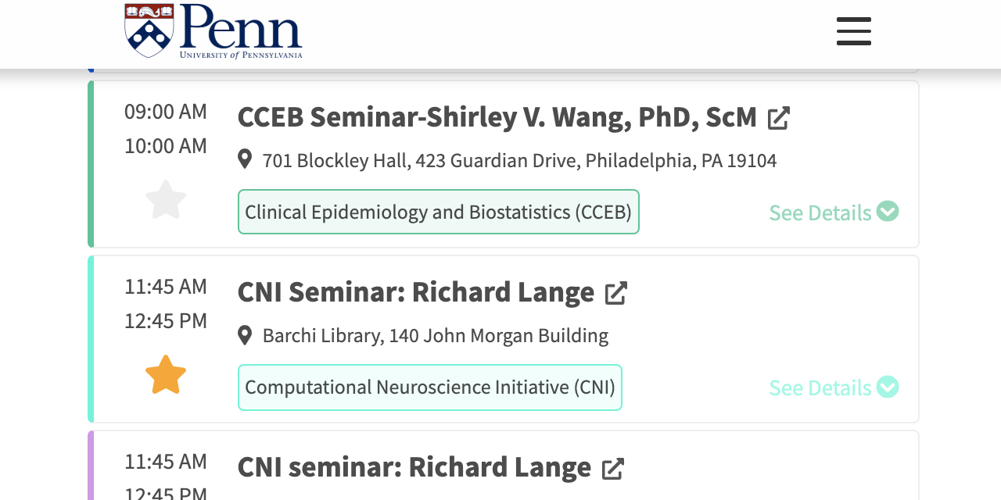Filter by Clinical Epidemiology and Biostatistics tag
Image resolution: width=1001 pixels, height=500 pixels.
438,212
